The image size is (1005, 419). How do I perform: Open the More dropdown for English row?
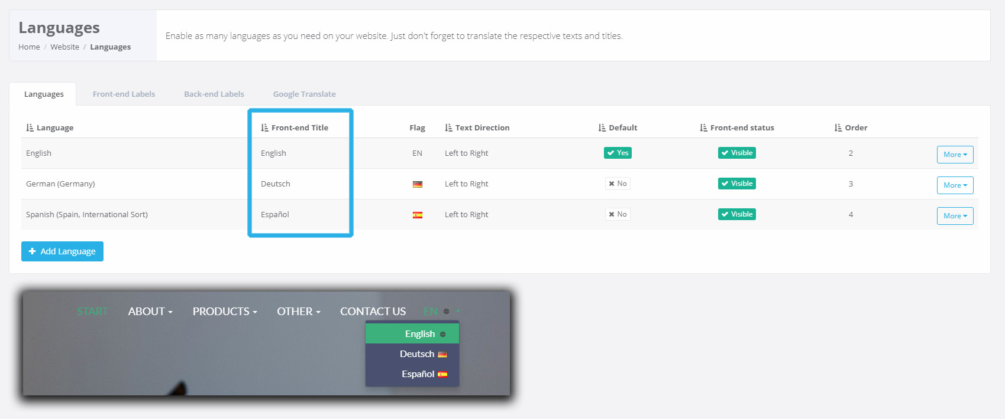coord(955,155)
